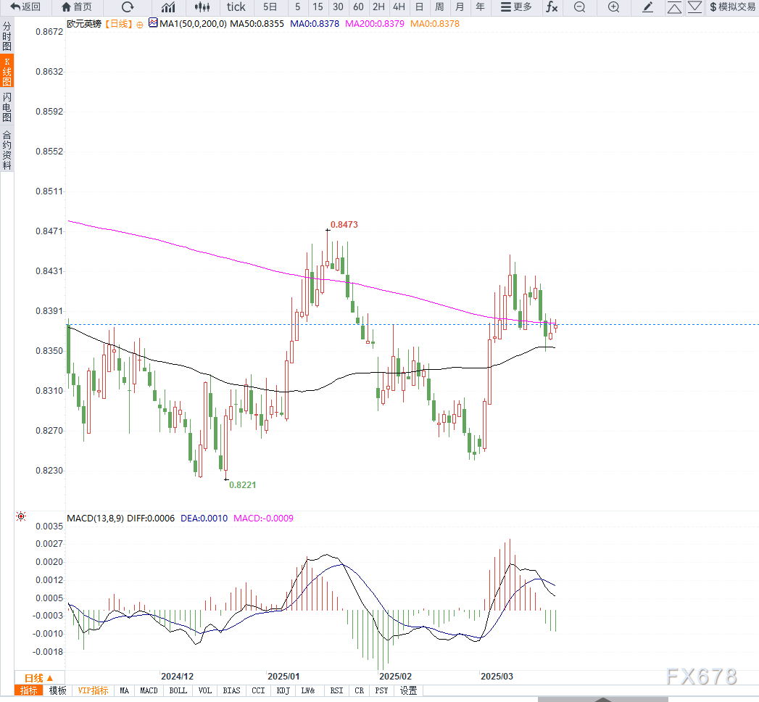This screenshot has width=759, height=702.
Task: Click the 2025/03 date axis label
Action: coord(497,677)
